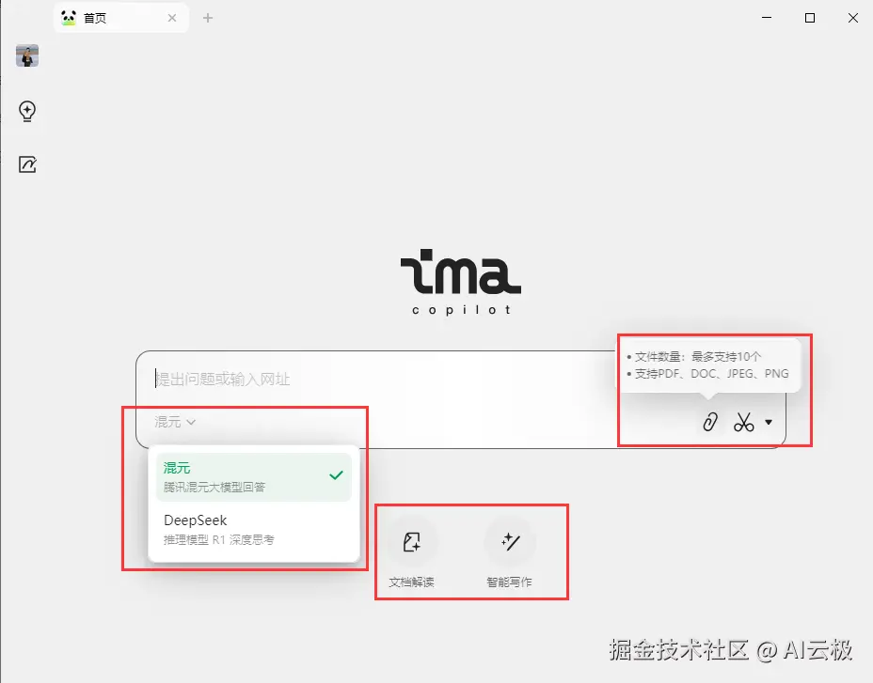Click the 文件数量：最多支持10个 tooltip line
The height and width of the screenshot is (683, 873).
698,356
